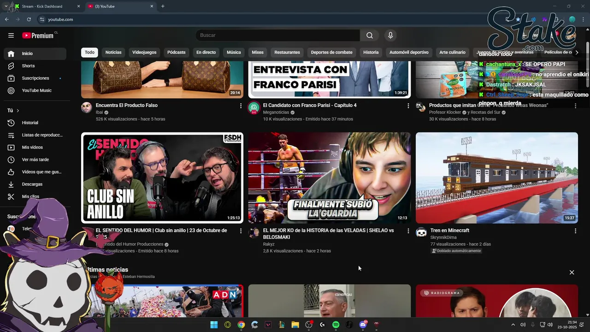This screenshot has height=332, width=590.
Task: Open the YouTube hamburger guide menu
Action: tap(11, 36)
